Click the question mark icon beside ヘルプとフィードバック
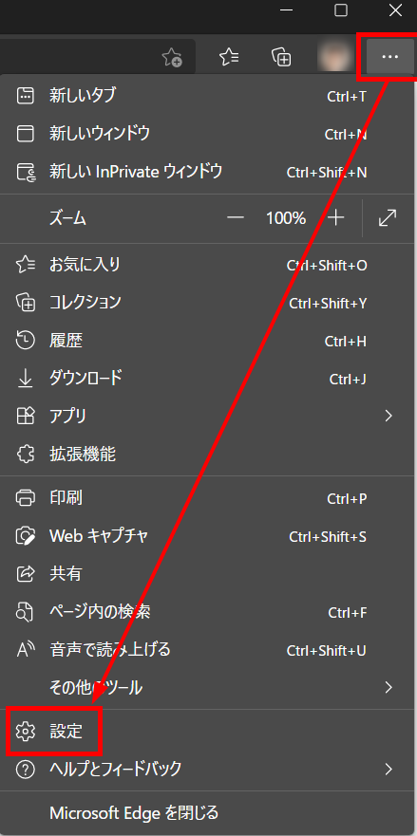The width and height of the screenshot is (417, 836). coord(25,769)
